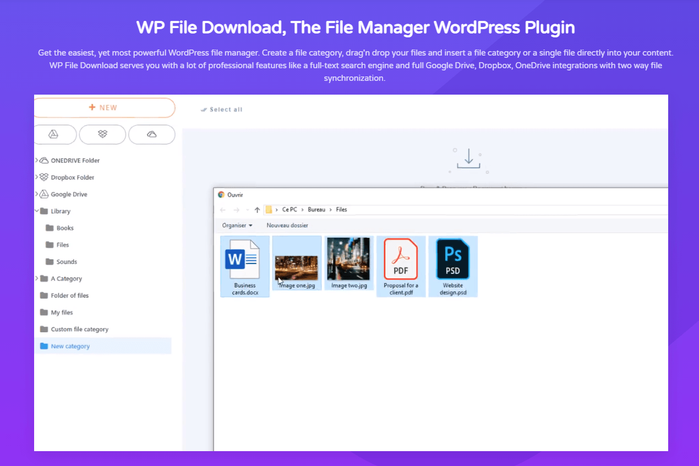Open the Sounds subfolder

point(67,262)
